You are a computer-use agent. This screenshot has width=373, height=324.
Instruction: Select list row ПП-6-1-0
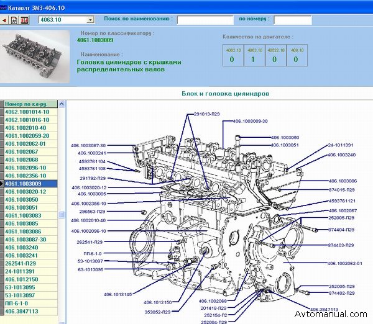point(30,304)
